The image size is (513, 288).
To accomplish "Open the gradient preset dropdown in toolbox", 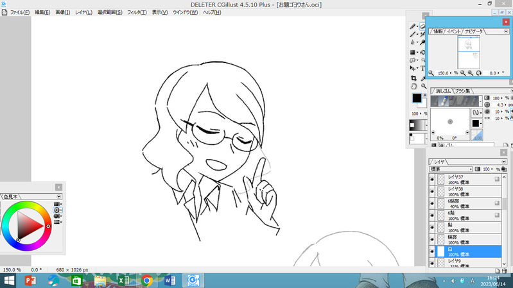I will (x=426, y=125).
